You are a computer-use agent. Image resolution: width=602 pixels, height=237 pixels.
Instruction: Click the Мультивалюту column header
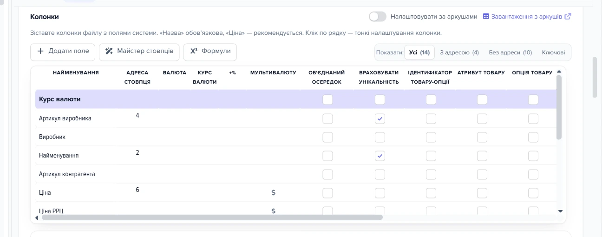point(273,73)
